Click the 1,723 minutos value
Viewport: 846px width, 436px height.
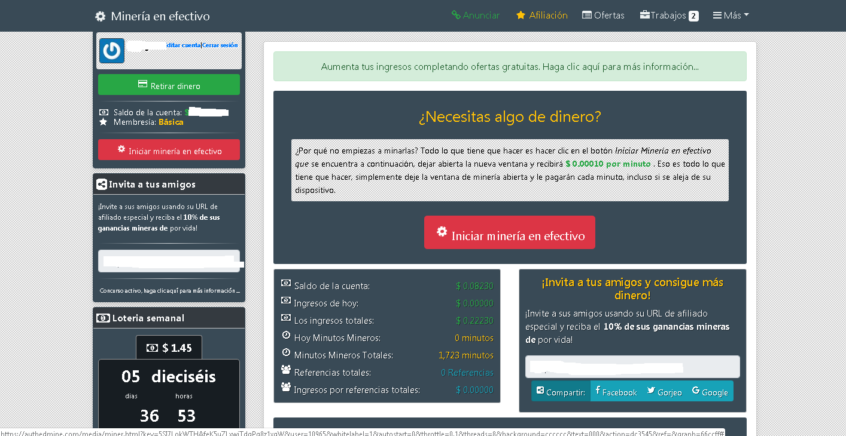click(x=466, y=355)
